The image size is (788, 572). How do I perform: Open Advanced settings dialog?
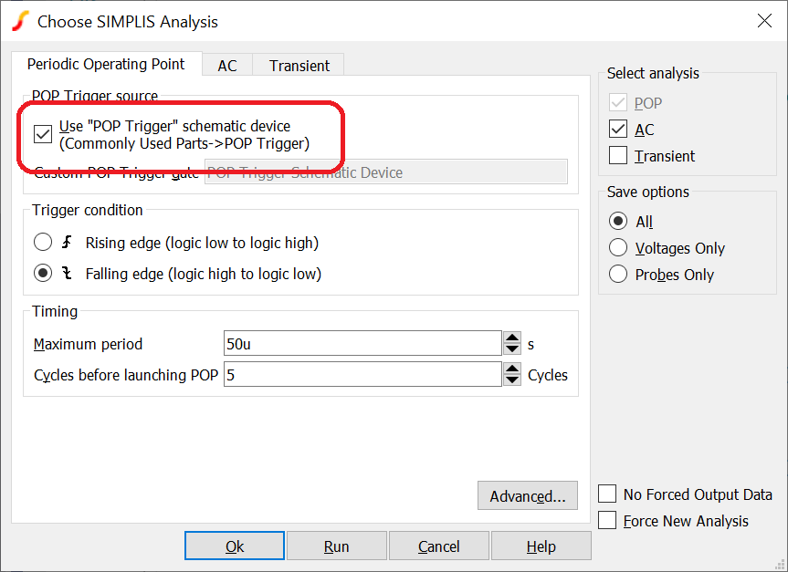pos(527,496)
